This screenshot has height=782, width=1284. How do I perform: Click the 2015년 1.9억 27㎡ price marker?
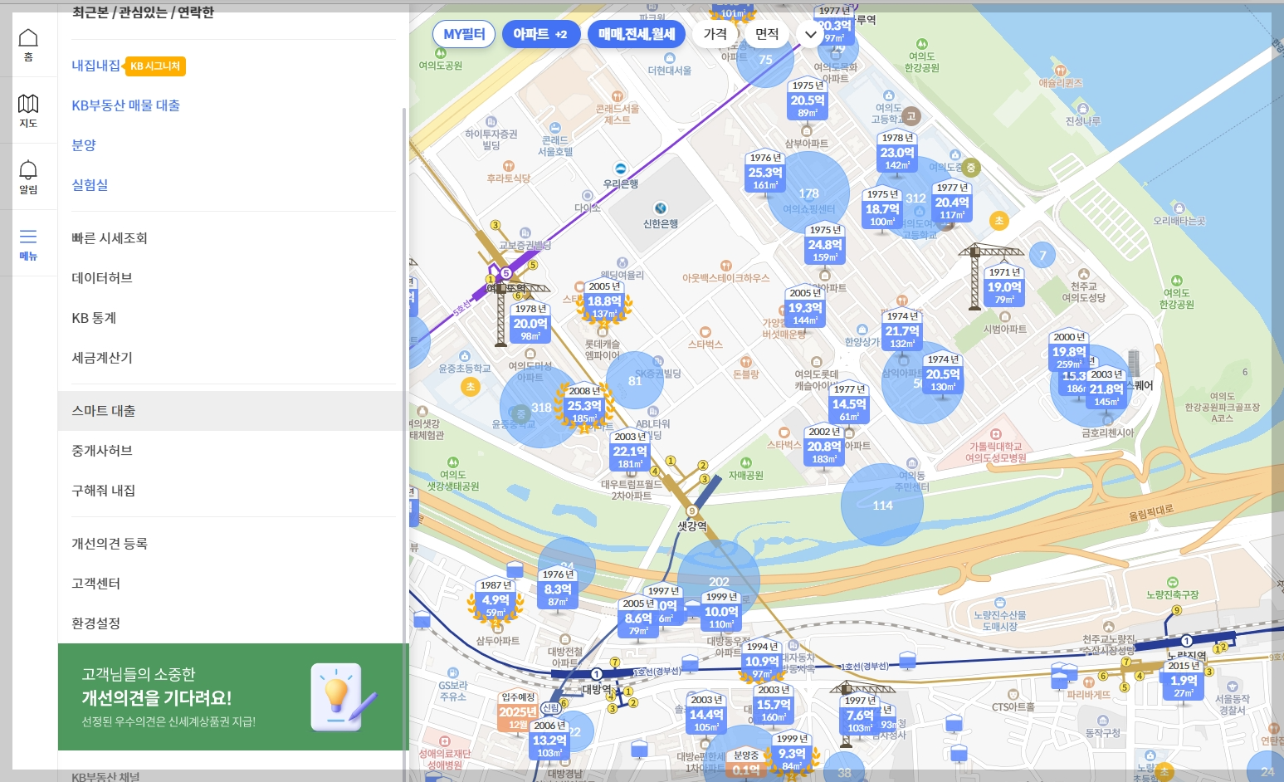[x=1184, y=680]
